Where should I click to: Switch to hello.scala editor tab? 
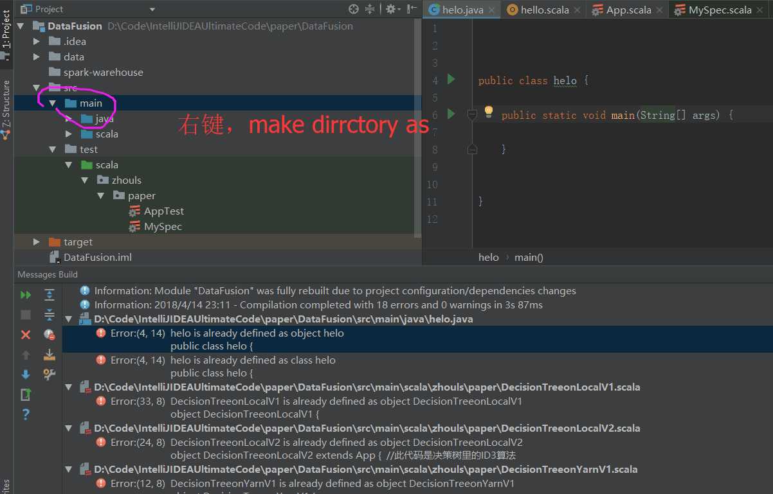coord(545,10)
